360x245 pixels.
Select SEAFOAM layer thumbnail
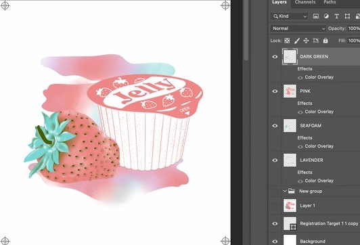pyautogui.click(x=290, y=126)
